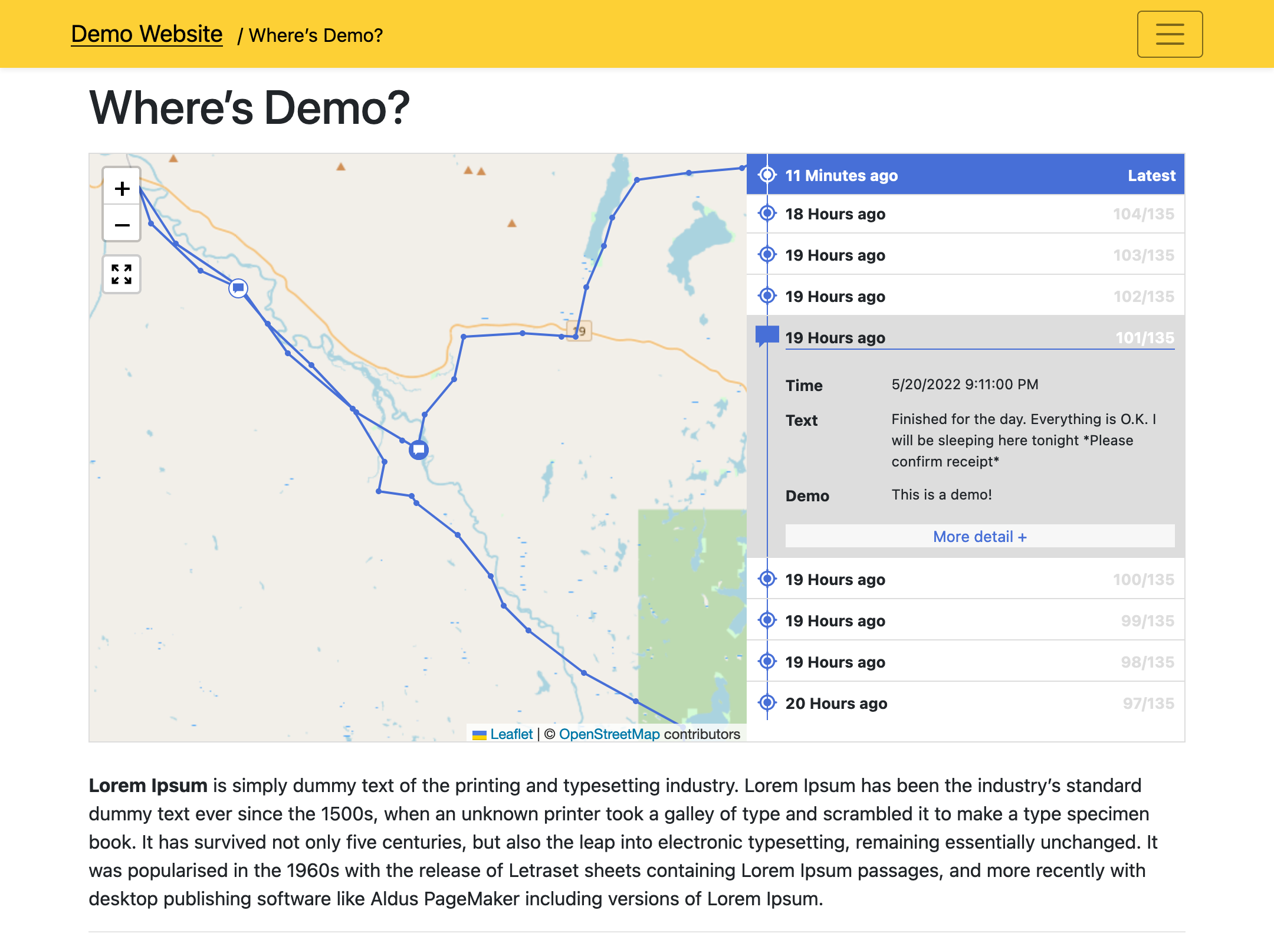Expand the 100/135 timeline entry
This screenshot has height=933, width=1274.
coord(979,579)
